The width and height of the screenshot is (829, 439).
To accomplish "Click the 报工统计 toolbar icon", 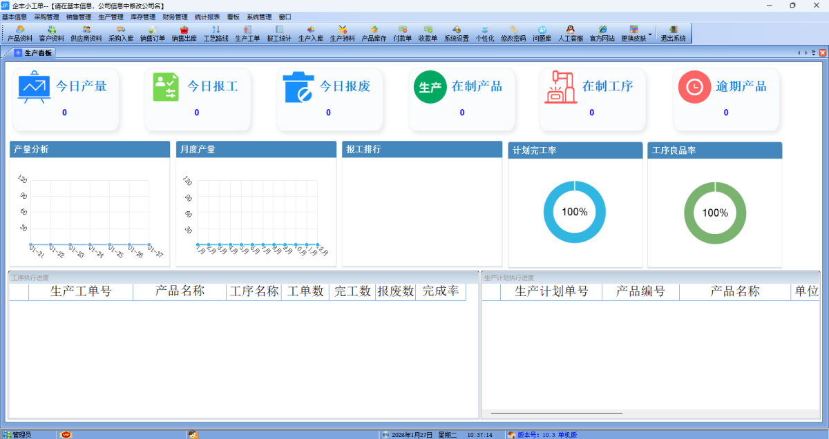I will (x=279, y=33).
